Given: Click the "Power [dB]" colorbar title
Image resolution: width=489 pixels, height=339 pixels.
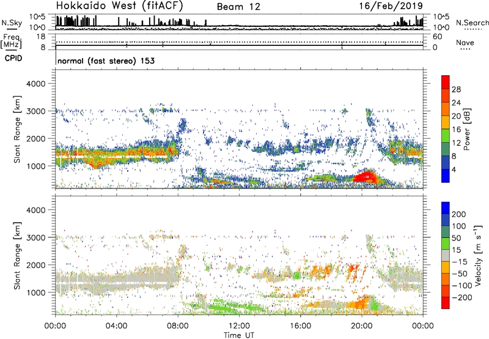Looking at the screenshot, I should (x=467, y=129).
